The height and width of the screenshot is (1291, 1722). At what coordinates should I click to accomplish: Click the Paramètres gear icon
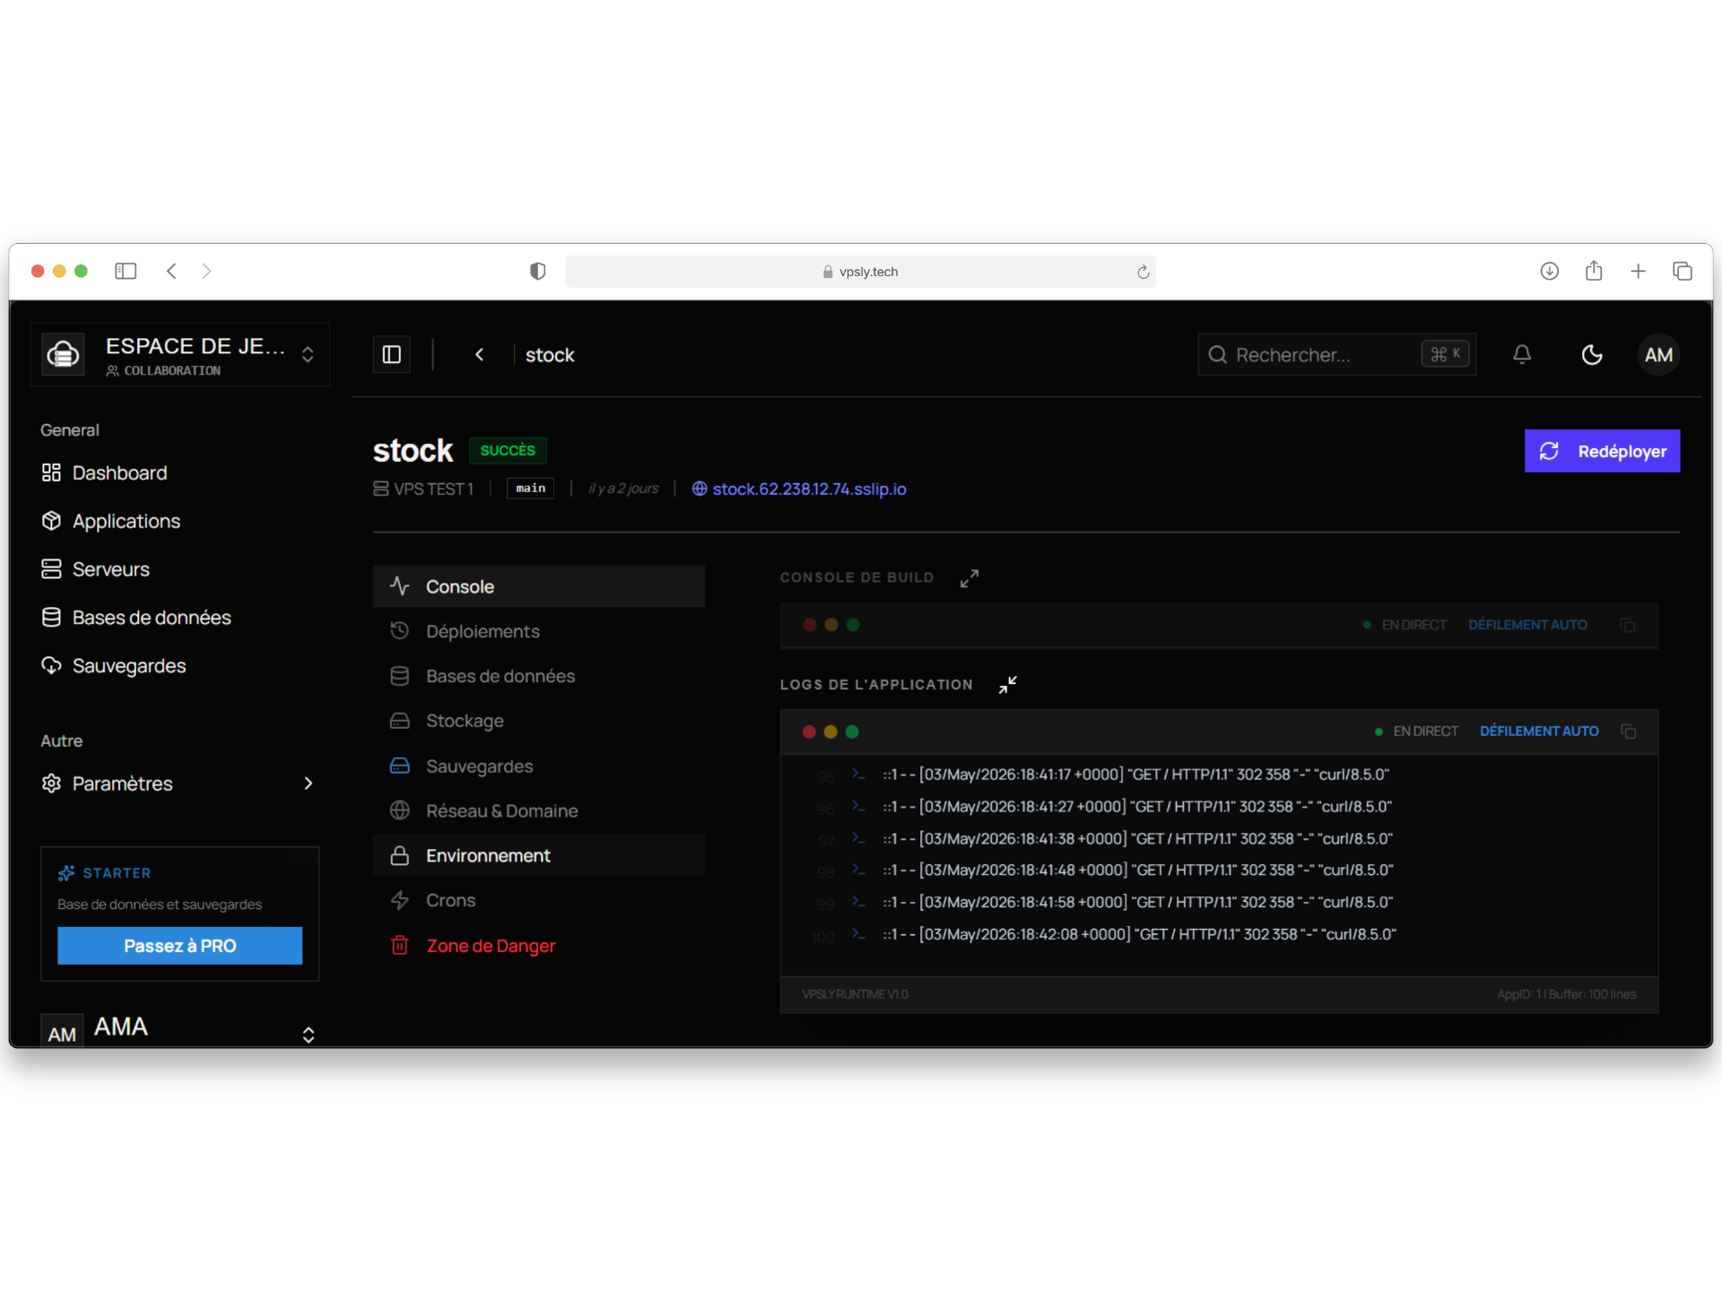51,783
